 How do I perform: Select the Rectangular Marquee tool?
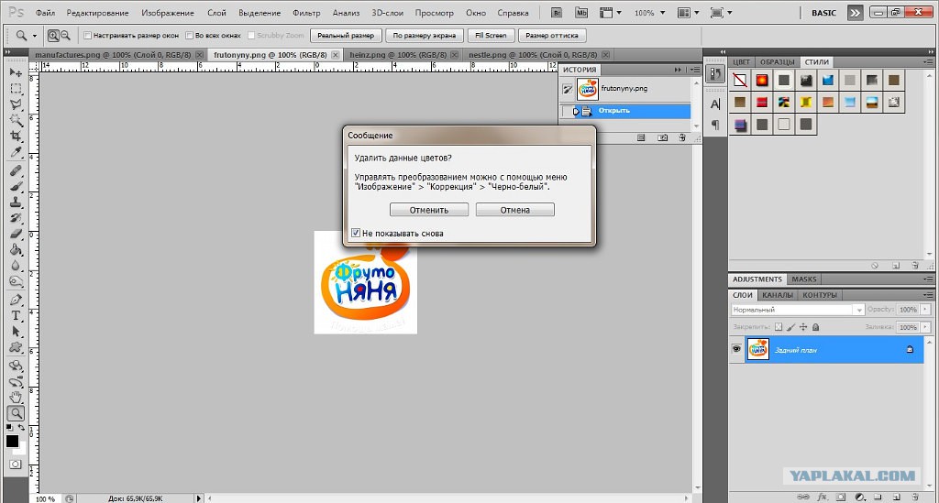click(16, 89)
